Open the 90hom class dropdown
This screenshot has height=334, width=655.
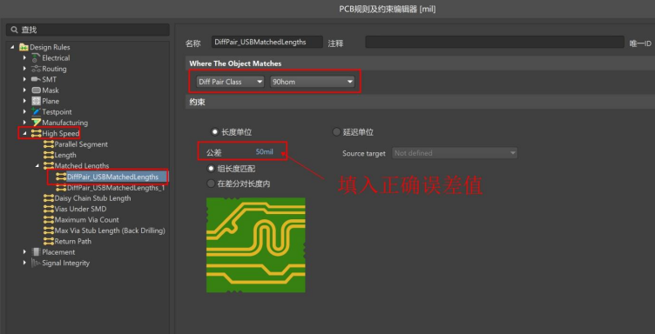click(x=312, y=82)
